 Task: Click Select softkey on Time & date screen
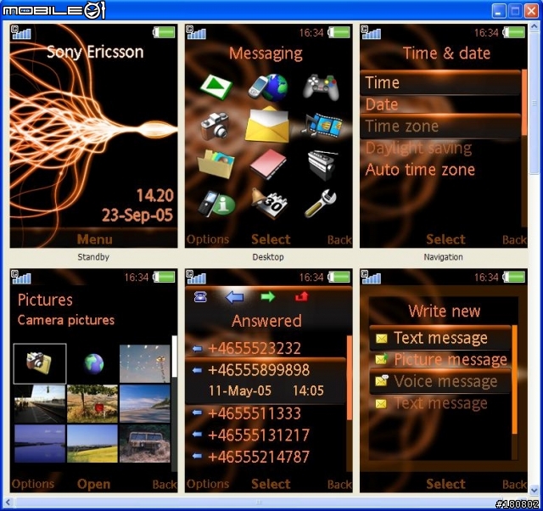coord(445,239)
